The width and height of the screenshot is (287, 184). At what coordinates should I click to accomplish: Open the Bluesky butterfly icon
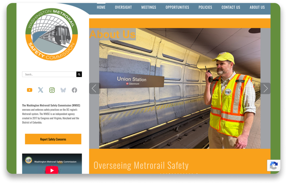63,90
